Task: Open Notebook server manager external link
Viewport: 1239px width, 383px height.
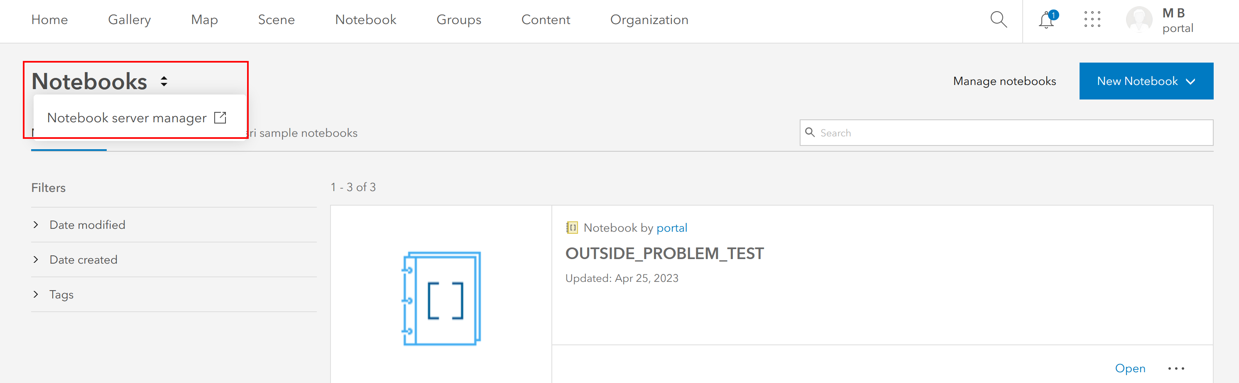Action: 136,118
